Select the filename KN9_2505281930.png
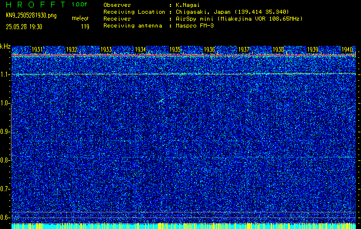This screenshot has height=229, width=361. click(x=31, y=15)
